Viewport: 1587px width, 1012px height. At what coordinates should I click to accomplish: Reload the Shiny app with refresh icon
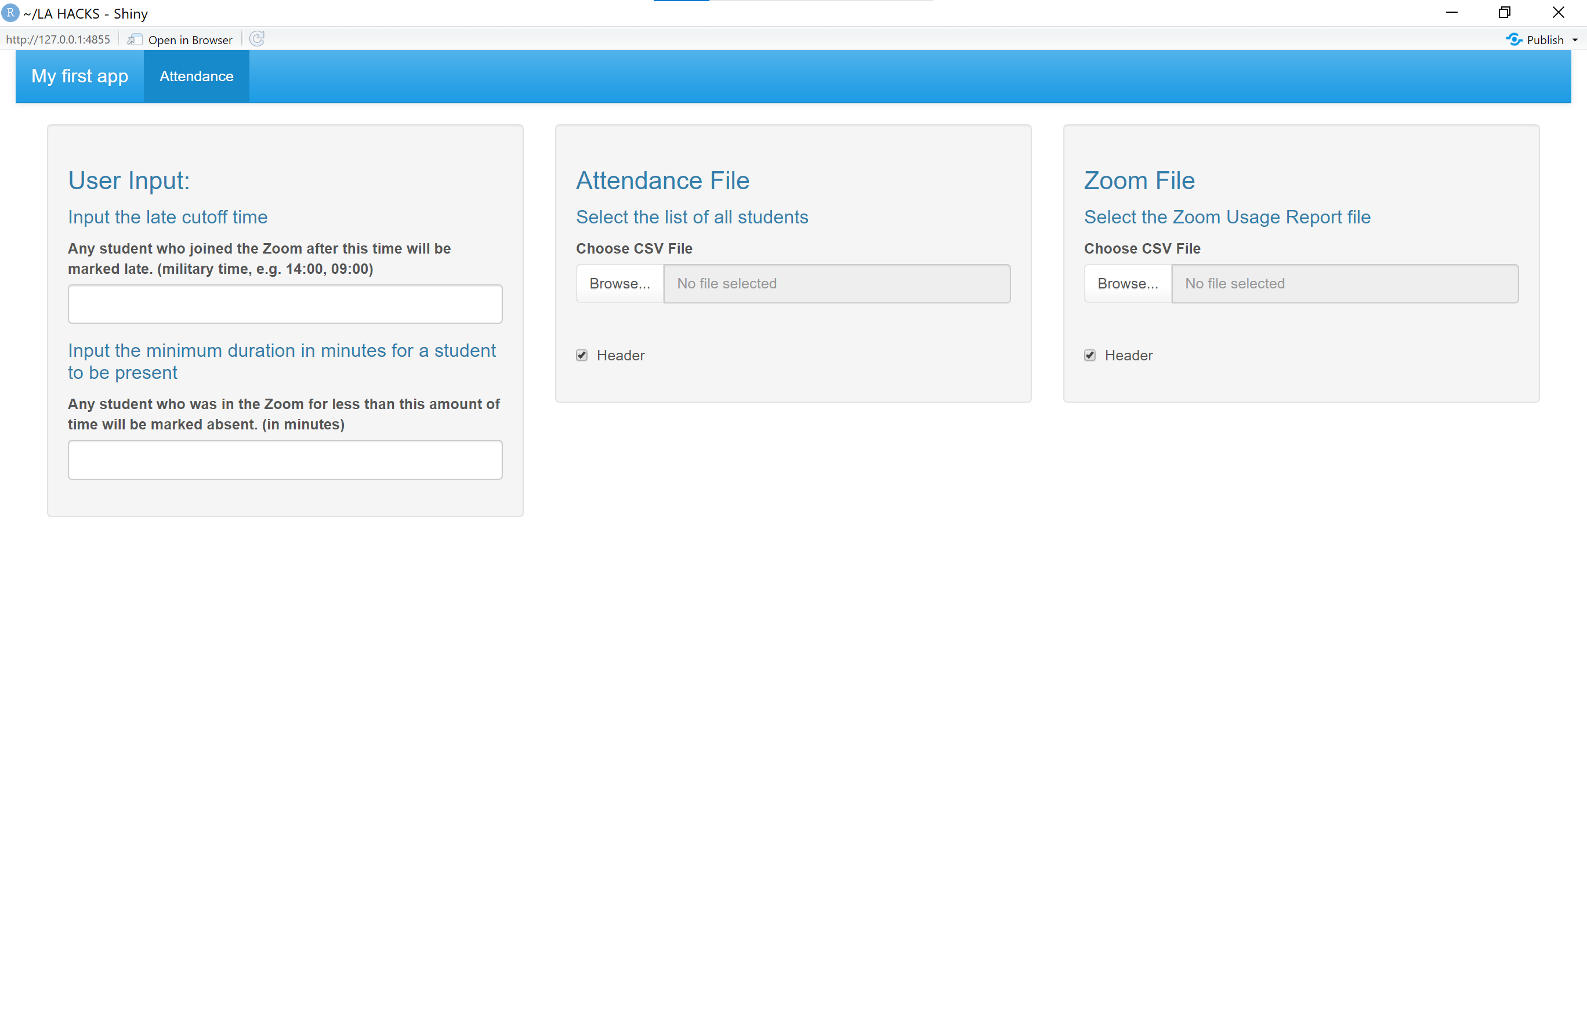click(257, 39)
